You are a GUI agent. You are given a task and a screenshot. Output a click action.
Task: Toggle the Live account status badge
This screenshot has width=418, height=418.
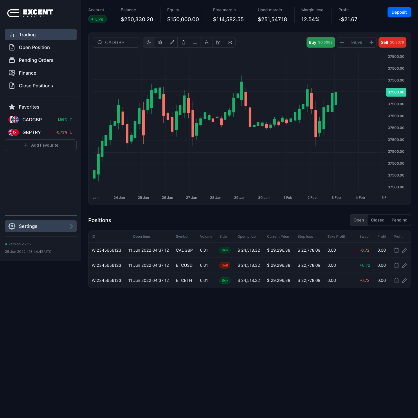[x=98, y=19]
